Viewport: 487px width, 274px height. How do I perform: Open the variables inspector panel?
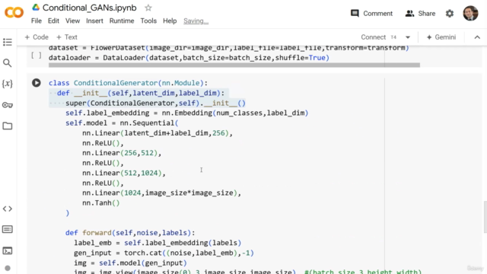pos(8,84)
